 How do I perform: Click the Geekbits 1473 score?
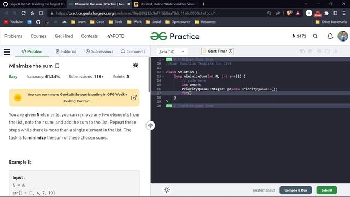[299, 36]
